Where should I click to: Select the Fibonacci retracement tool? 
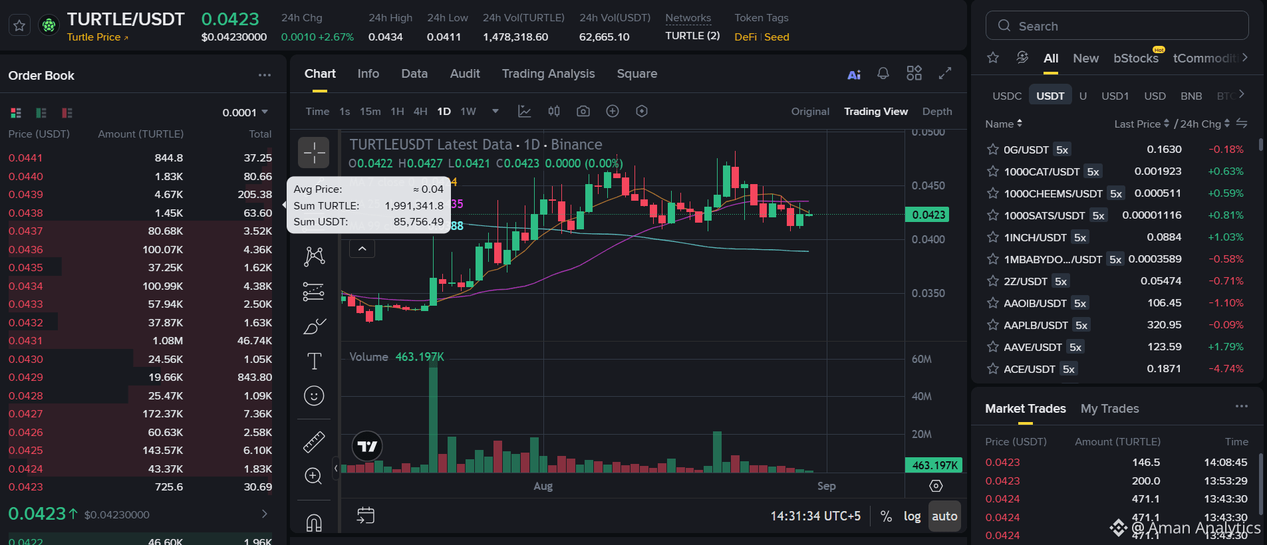pos(314,292)
